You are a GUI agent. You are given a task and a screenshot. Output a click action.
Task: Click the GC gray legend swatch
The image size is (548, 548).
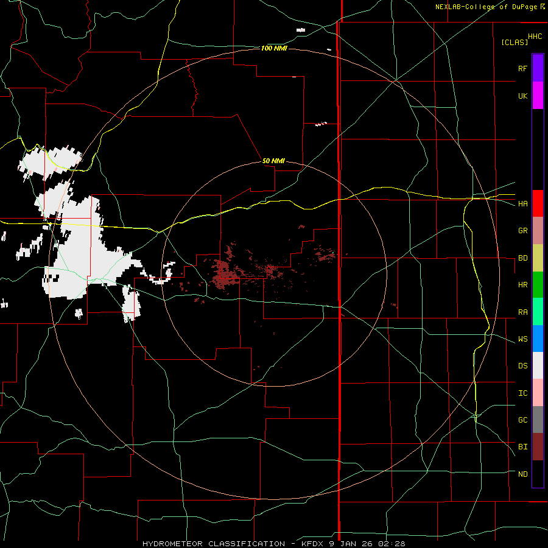point(538,420)
